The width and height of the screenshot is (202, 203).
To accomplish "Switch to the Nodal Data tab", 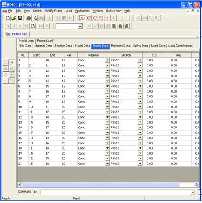I will pos(83,46).
